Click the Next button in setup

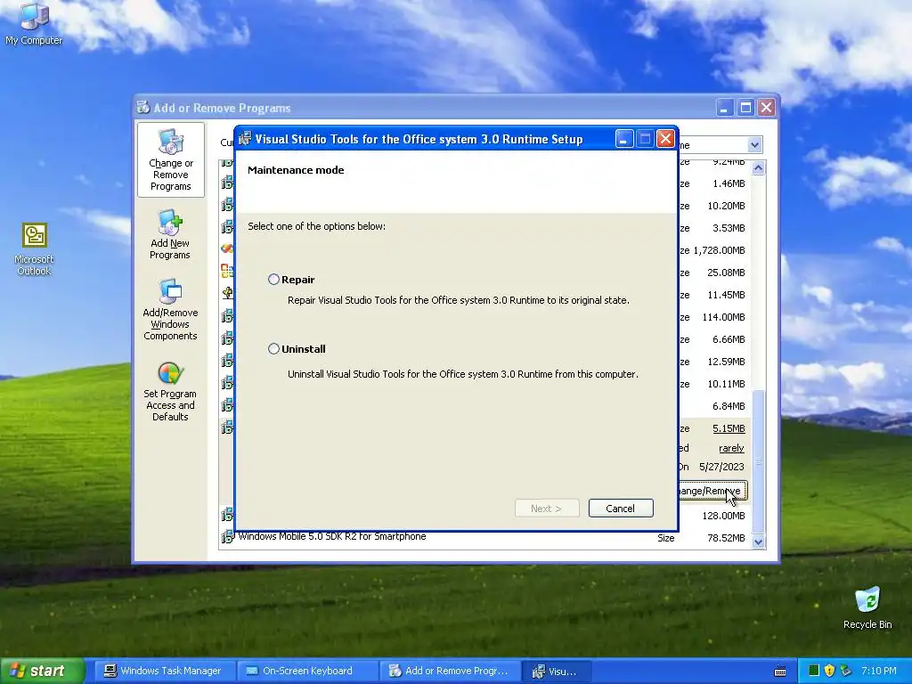(547, 508)
